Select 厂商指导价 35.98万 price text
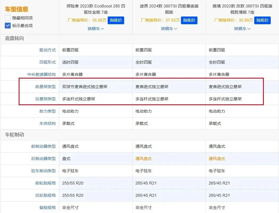Viewport: 279px width, 213px height. (x=87, y=20)
